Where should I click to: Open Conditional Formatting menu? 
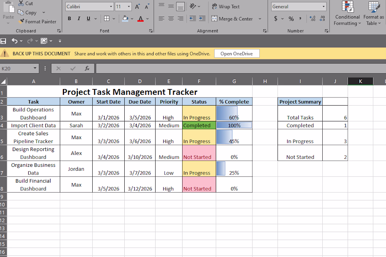[x=347, y=13]
